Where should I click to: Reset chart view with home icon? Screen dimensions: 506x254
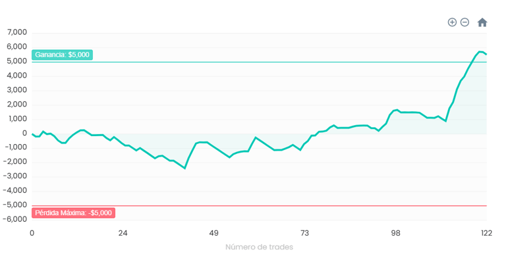click(482, 22)
